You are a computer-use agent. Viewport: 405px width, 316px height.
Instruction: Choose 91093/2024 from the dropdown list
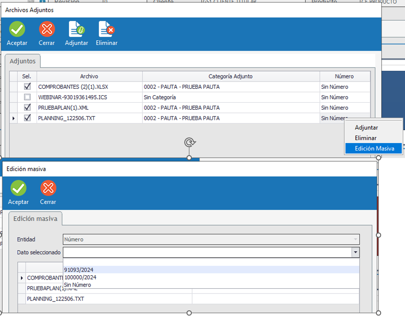pyautogui.click(x=211, y=270)
